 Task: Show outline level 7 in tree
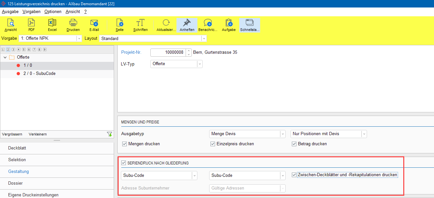[x=34, y=49]
